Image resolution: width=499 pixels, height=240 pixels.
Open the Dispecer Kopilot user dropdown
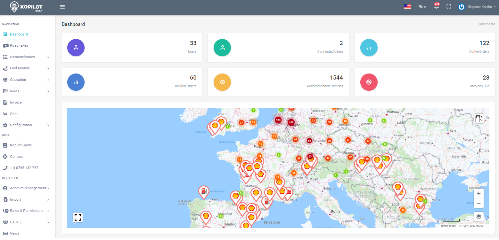(x=477, y=7)
